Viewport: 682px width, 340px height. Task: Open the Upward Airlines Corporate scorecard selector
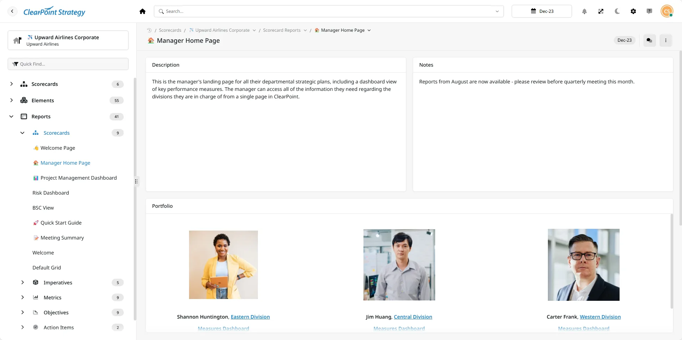68,40
